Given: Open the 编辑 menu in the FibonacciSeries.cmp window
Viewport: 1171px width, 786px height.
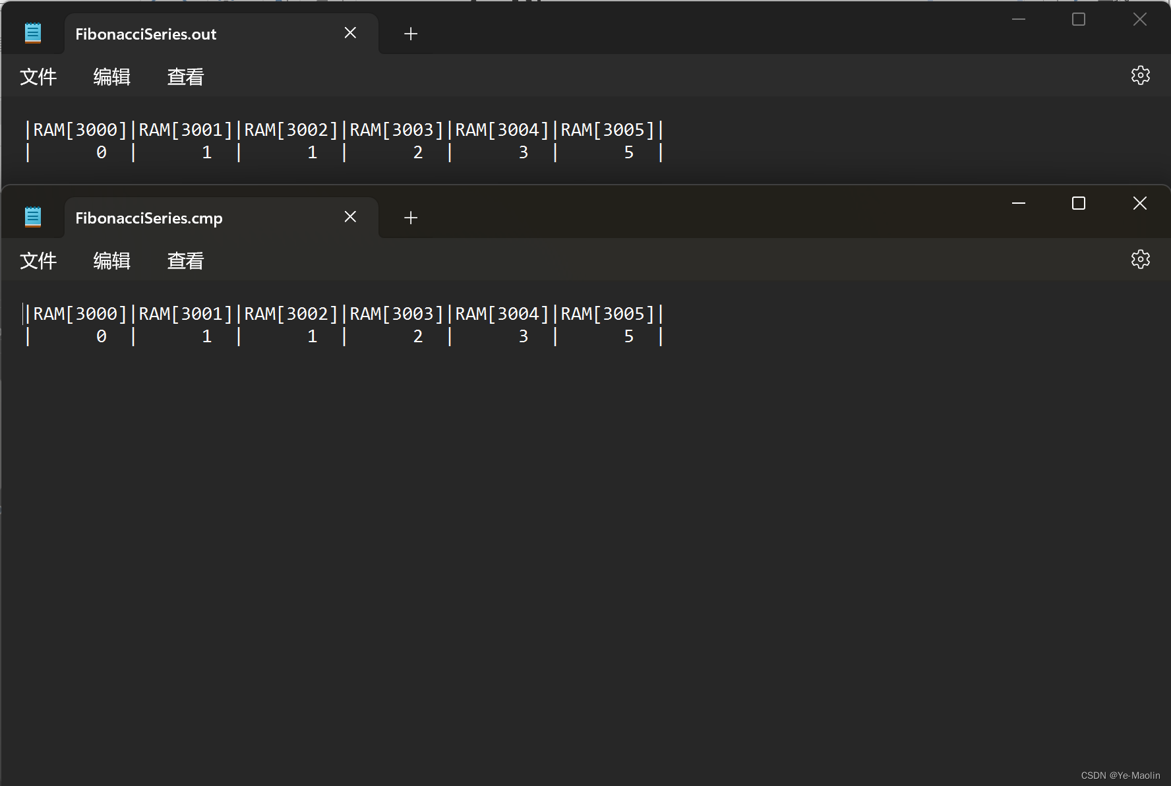Looking at the screenshot, I should point(111,261).
